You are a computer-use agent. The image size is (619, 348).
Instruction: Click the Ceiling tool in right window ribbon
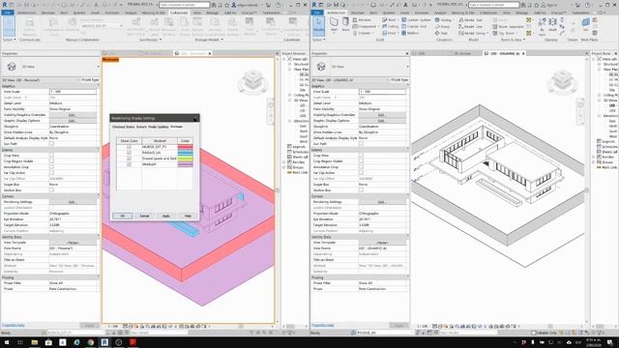point(391,26)
